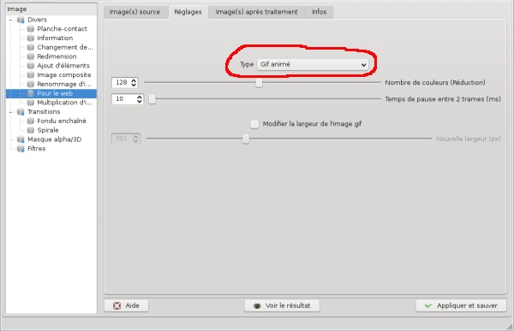Click the Information item icon
The height and width of the screenshot is (331, 514).
pyautogui.click(x=31, y=38)
